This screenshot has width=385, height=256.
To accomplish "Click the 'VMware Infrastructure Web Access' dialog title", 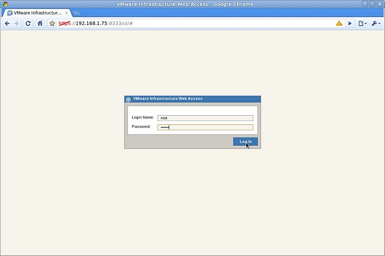I will [x=168, y=99].
